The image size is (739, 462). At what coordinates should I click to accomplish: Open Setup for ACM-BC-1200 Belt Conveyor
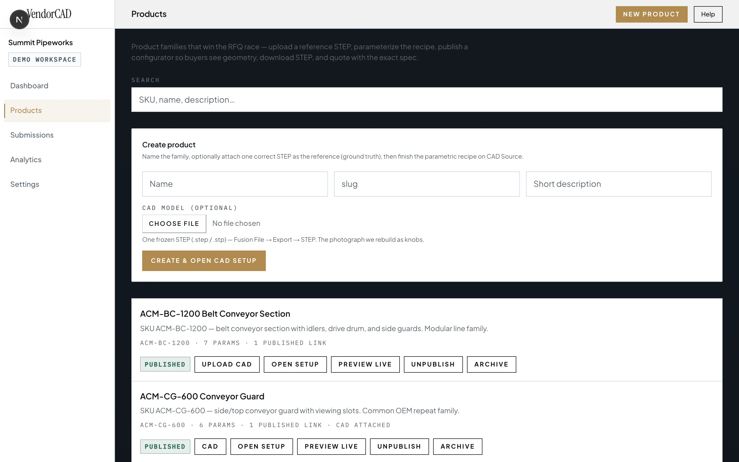[x=295, y=364]
